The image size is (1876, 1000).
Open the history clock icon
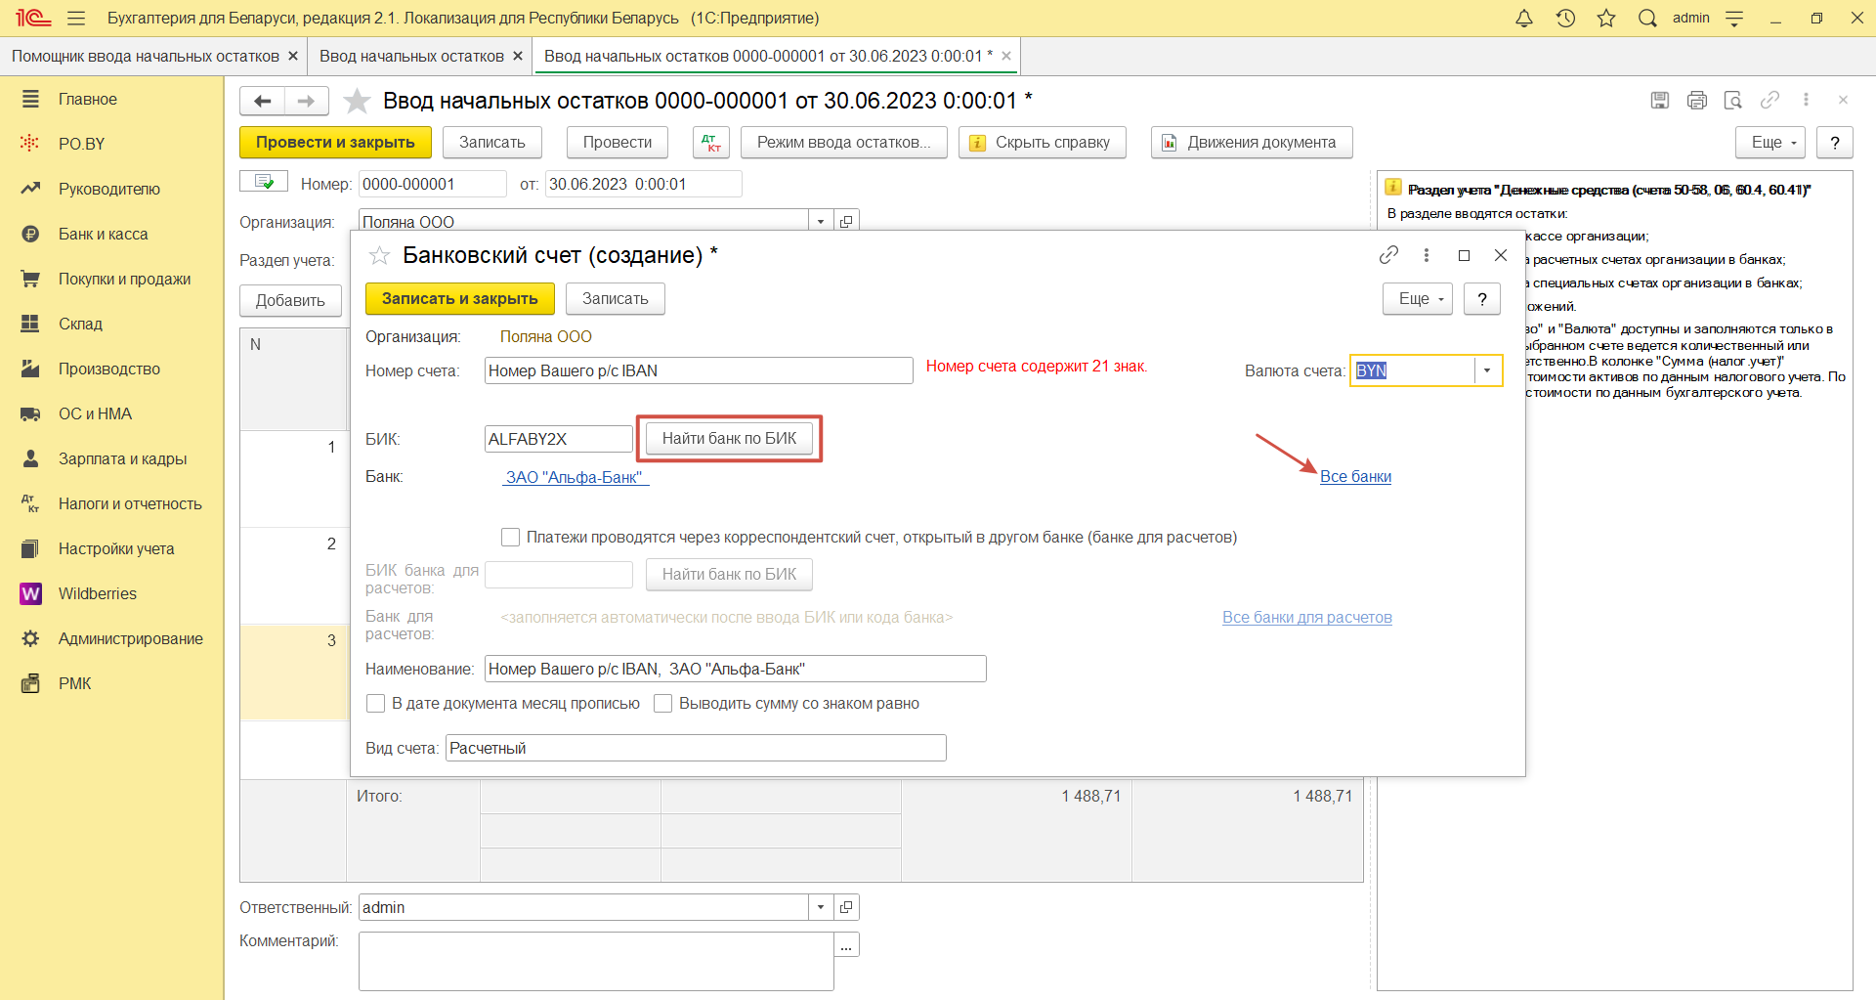coord(1565,19)
